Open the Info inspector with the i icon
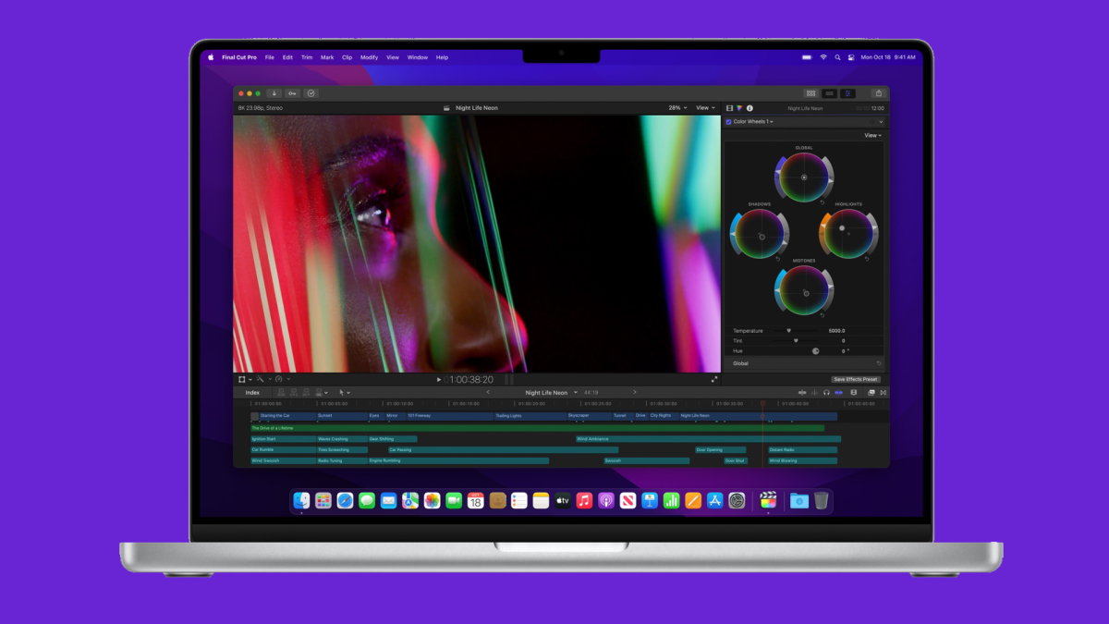This screenshot has height=624, width=1109. point(749,108)
